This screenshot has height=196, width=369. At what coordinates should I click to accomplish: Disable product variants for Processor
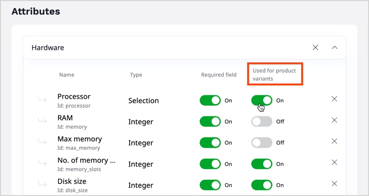pos(262,101)
